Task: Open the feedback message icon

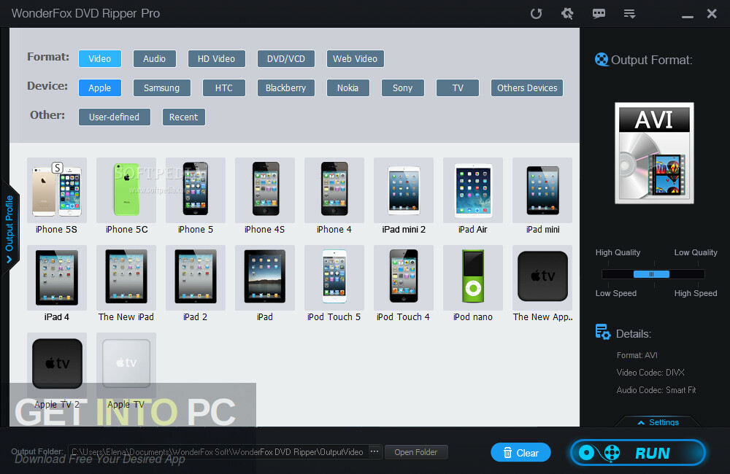Action: (599, 13)
